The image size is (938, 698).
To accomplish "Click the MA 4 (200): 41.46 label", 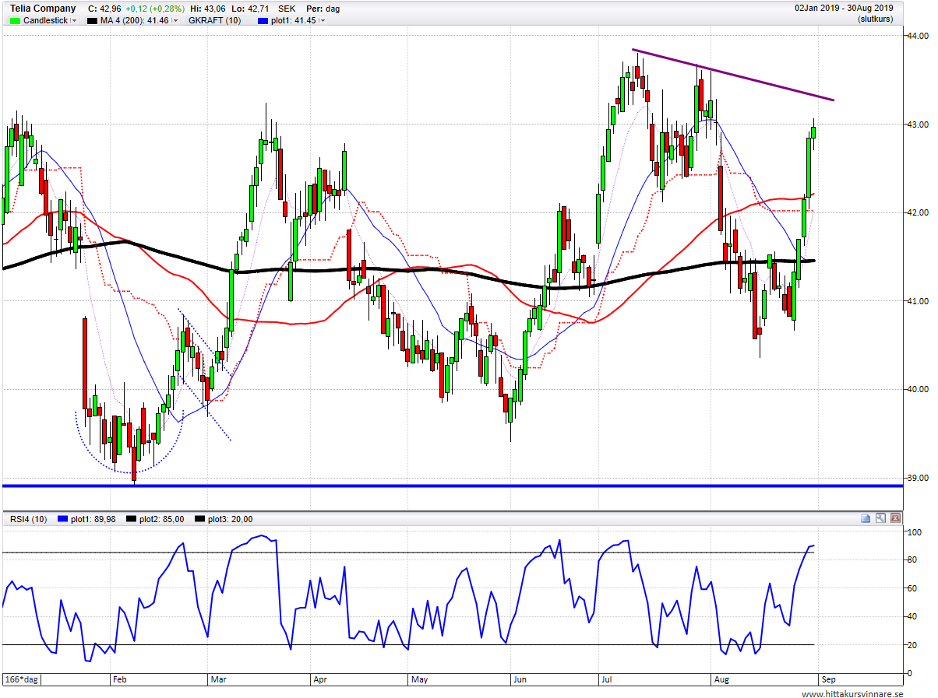I will (135, 20).
